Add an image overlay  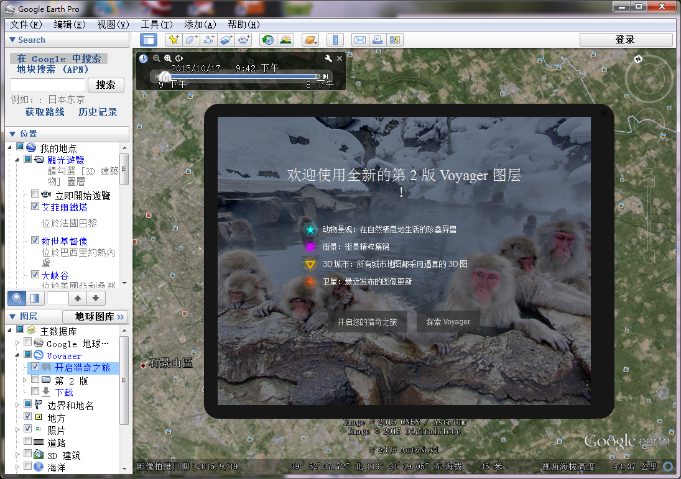[x=226, y=40]
